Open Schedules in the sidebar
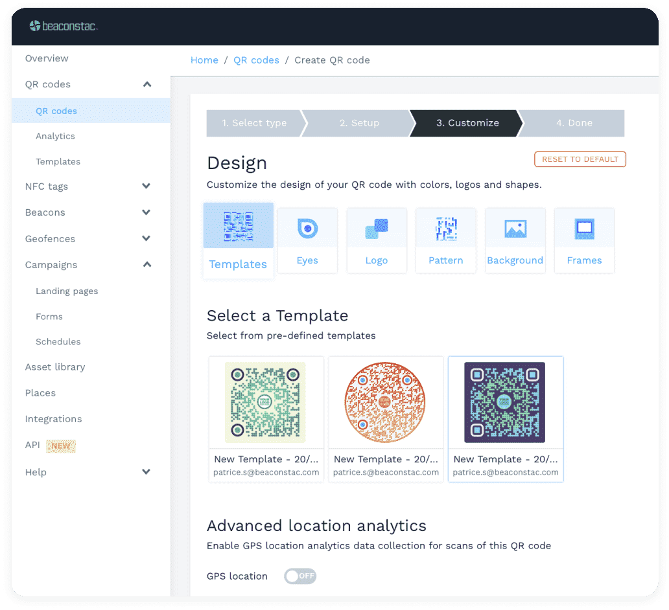Viewport: 669px width, 610px height. [58, 342]
